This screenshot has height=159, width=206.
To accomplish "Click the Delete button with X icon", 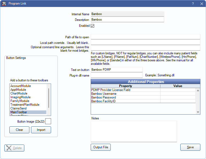I will 14,148.
